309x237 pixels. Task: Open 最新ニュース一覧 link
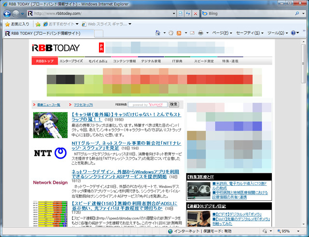pos(49,105)
